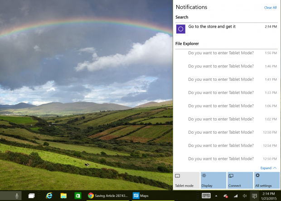Open Tablet Mode notification from 1:56 PM
The image size is (281, 201).
tap(227, 53)
